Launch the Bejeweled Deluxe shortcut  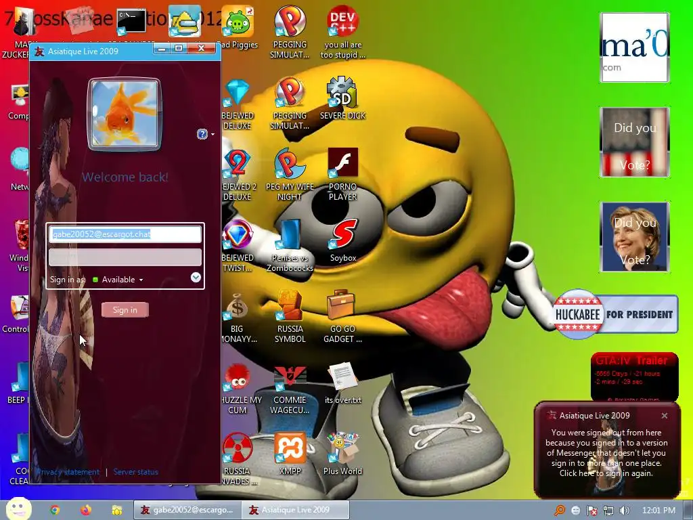[238, 104]
